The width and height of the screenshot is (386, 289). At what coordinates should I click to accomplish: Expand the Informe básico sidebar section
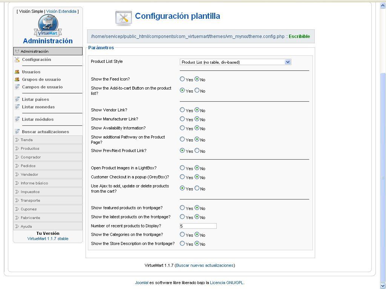[x=48, y=183]
